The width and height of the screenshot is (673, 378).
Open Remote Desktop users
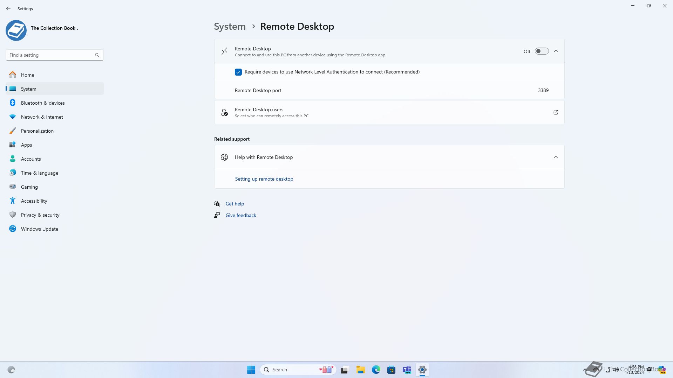pos(389,112)
